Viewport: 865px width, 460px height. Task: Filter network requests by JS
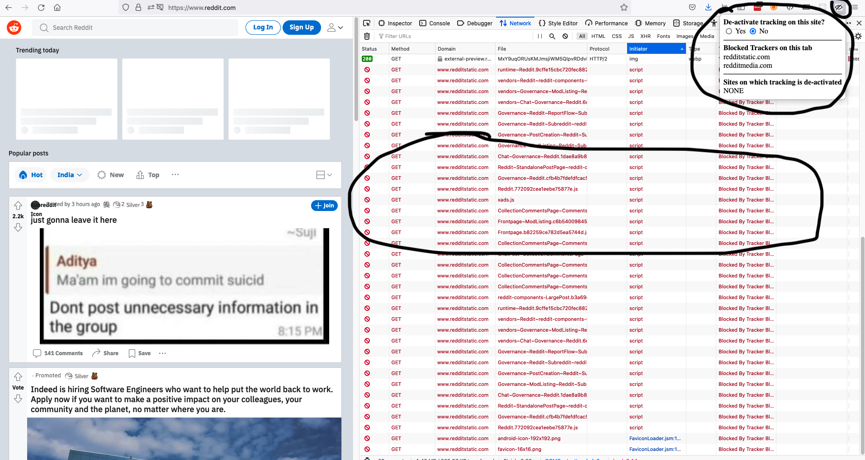click(x=631, y=36)
